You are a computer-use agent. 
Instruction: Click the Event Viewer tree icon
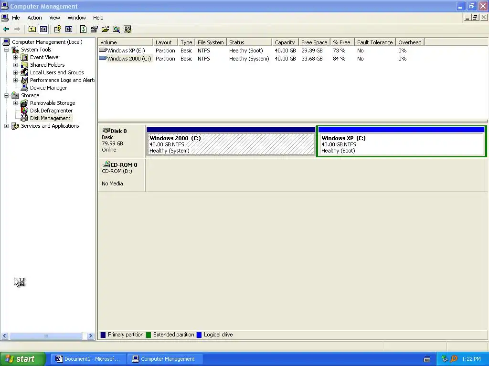click(24, 57)
